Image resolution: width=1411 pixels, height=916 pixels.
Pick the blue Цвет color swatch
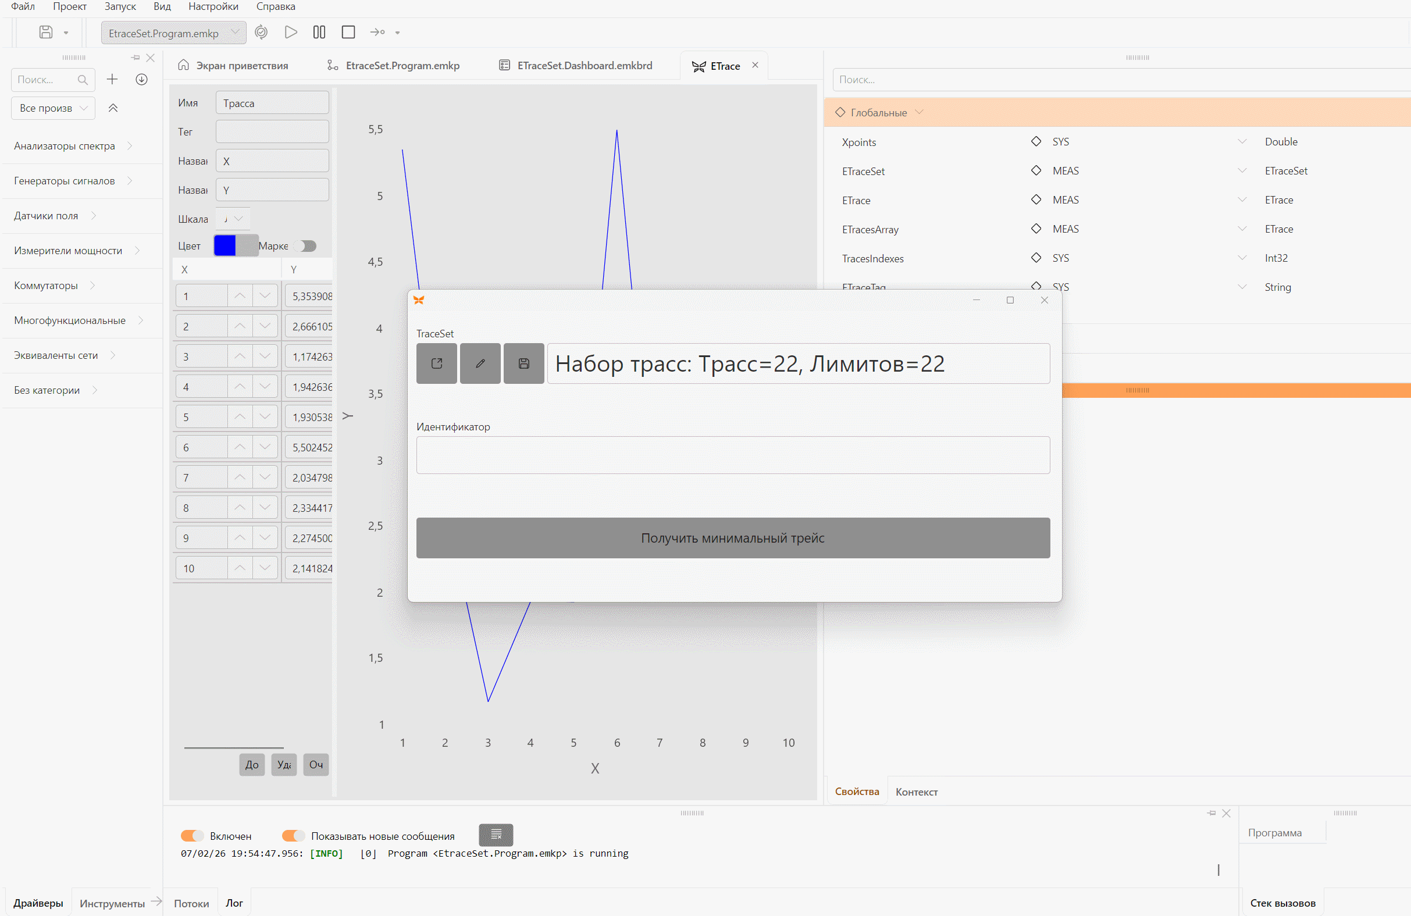tap(225, 245)
